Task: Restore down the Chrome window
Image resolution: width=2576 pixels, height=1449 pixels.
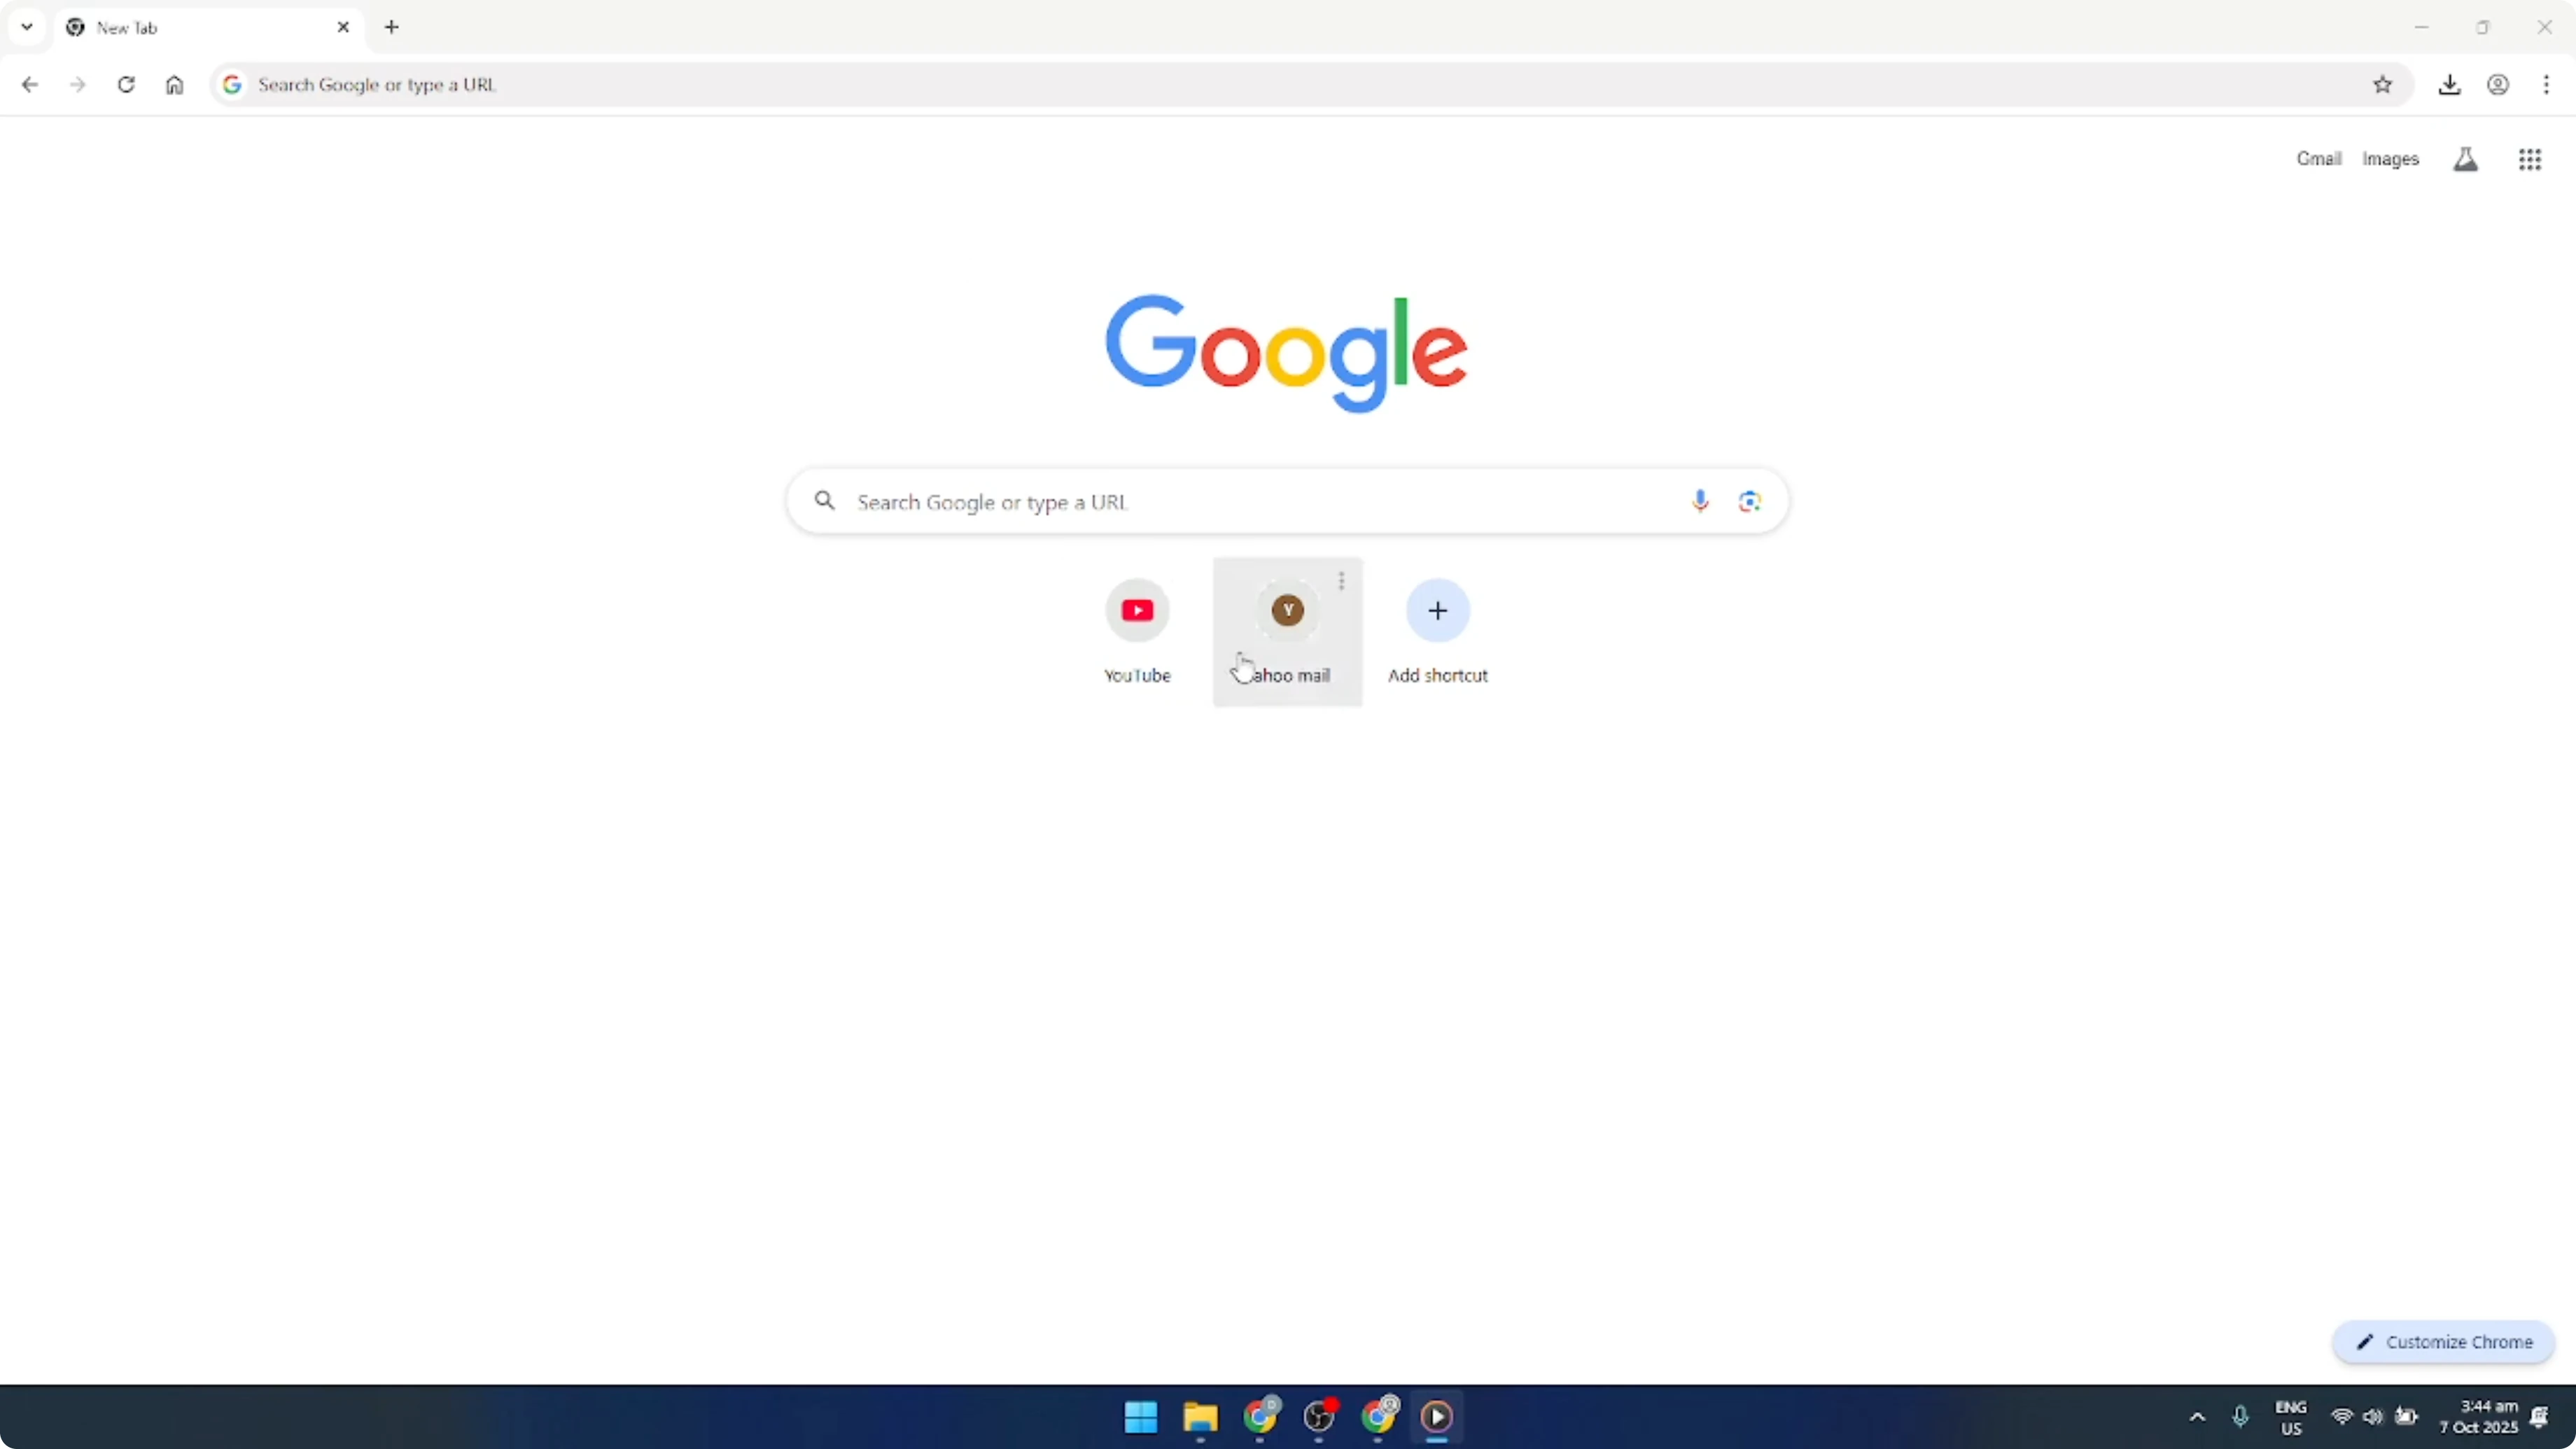Action: (2483, 27)
